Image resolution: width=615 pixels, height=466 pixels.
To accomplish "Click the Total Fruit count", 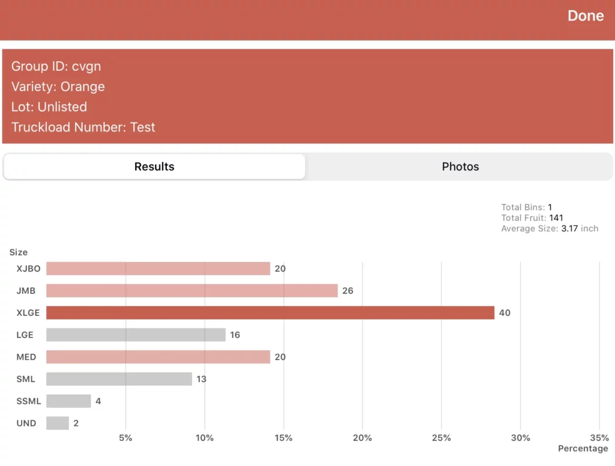I will coord(556,218).
